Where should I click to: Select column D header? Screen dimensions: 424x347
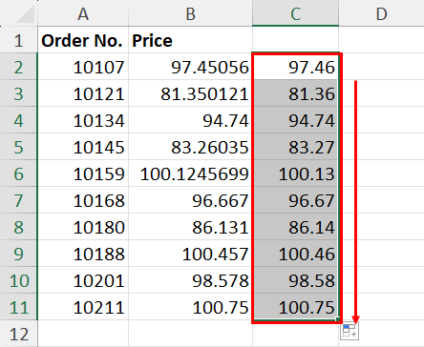(381, 13)
